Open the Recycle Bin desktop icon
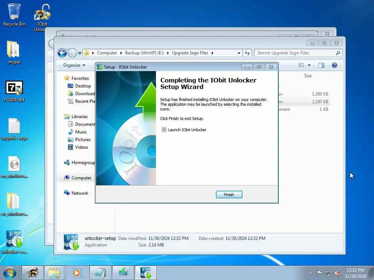This screenshot has height=280, width=374. coord(14,14)
